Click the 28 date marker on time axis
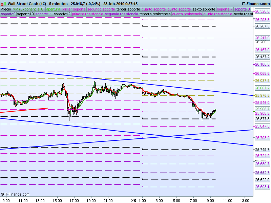This screenshot has width=271, height=203. [x=133, y=200]
